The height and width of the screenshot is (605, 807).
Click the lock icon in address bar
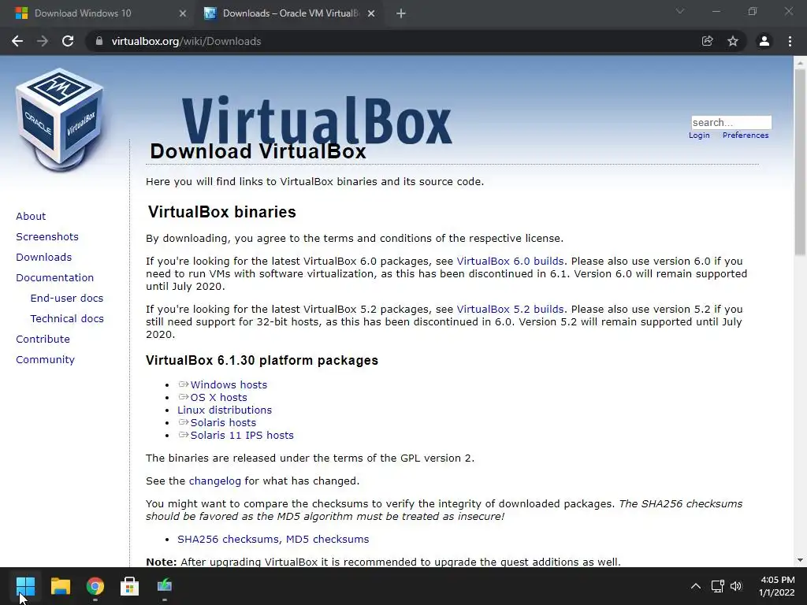click(x=99, y=41)
